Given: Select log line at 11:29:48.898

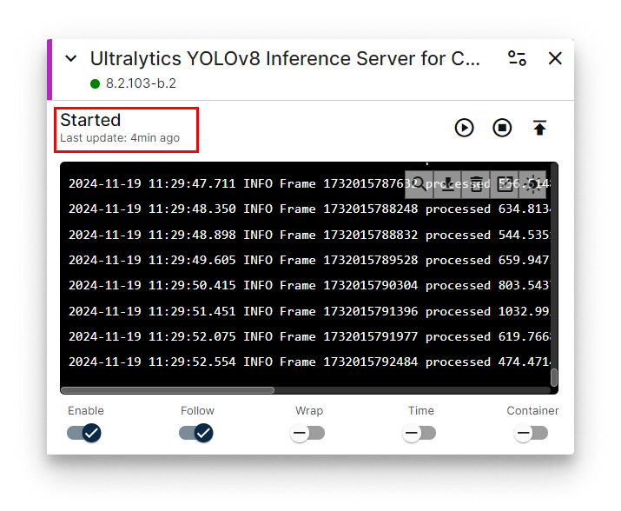Looking at the screenshot, I should click(x=310, y=236).
